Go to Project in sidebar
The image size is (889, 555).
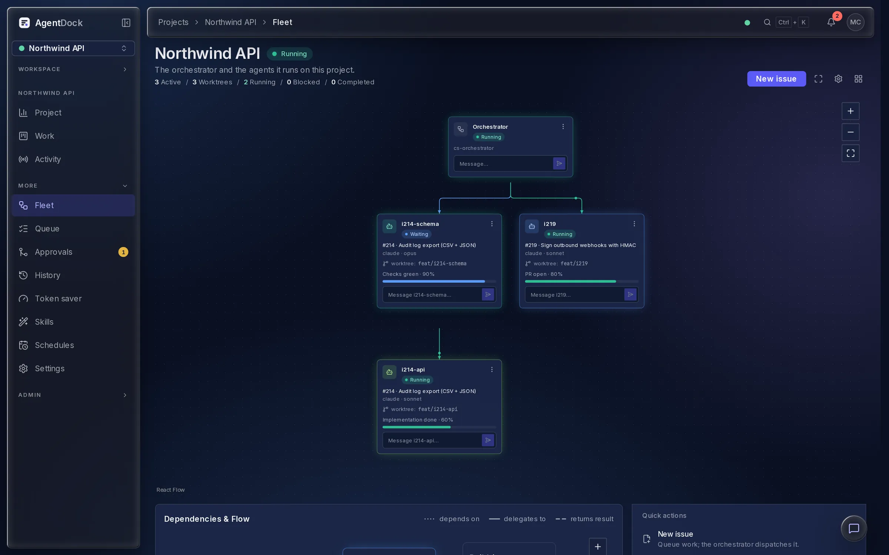(73, 112)
